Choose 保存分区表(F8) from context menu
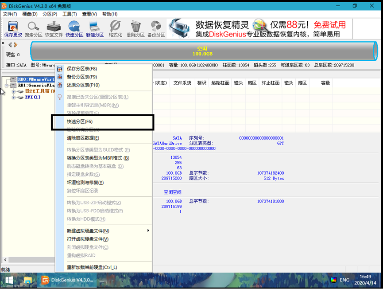Viewport: 383px width, 289px height. pyautogui.click(x=104, y=69)
